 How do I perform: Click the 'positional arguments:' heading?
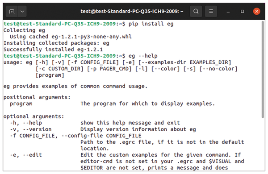37,97
